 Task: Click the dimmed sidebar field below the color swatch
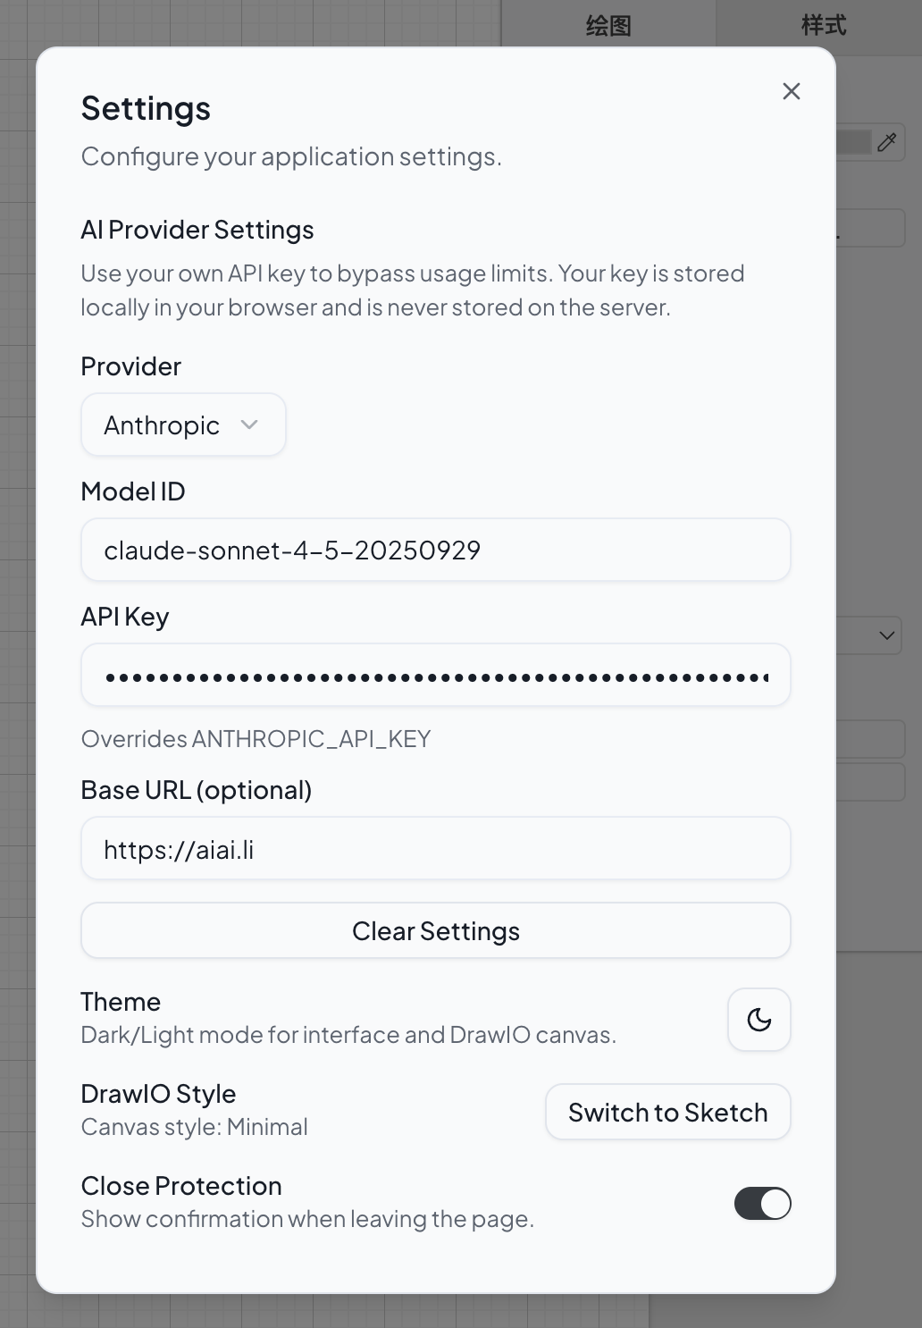click(871, 228)
